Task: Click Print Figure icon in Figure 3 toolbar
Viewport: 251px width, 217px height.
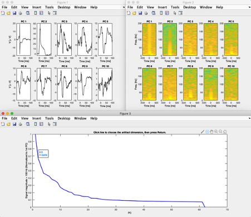Action: 21,124
